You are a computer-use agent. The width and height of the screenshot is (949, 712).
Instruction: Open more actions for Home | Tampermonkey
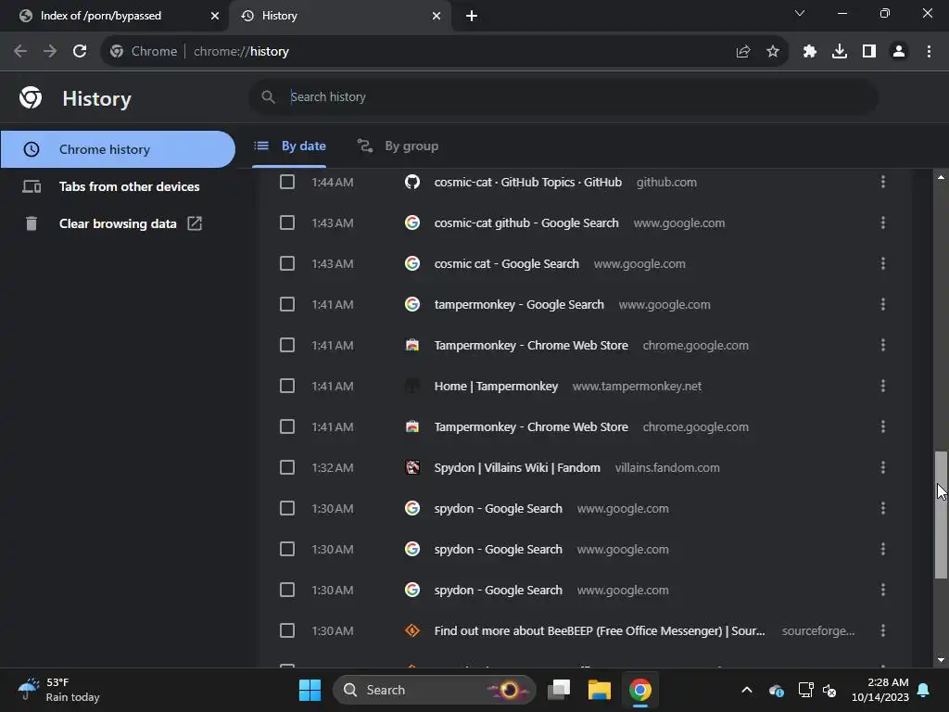coord(882,386)
